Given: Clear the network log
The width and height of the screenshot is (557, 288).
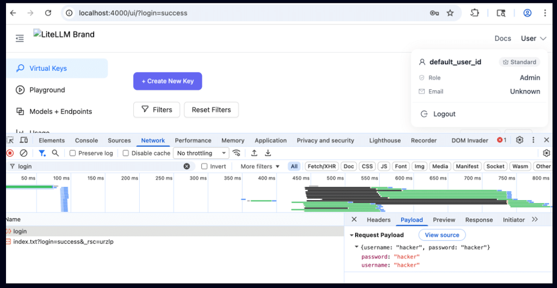Looking at the screenshot, I should 23,153.
